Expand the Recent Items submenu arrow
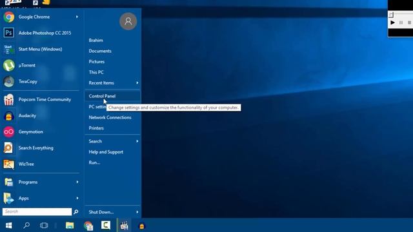413x232 pixels. click(x=137, y=83)
